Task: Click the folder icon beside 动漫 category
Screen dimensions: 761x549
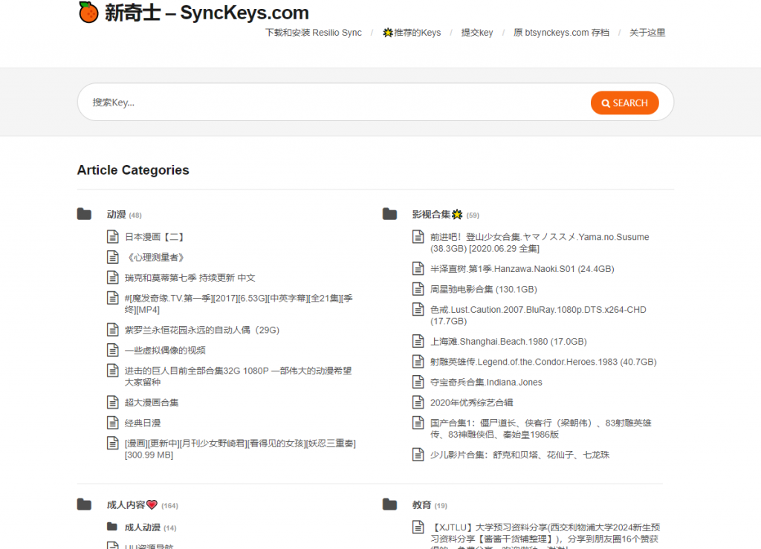Action: pos(84,213)
